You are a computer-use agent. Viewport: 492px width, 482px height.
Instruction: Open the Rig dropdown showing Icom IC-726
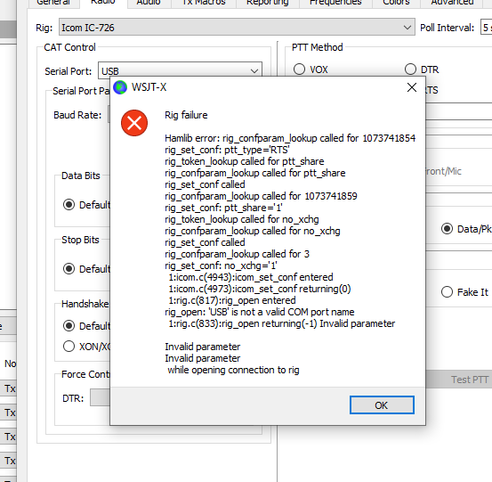tap(237, 28)
